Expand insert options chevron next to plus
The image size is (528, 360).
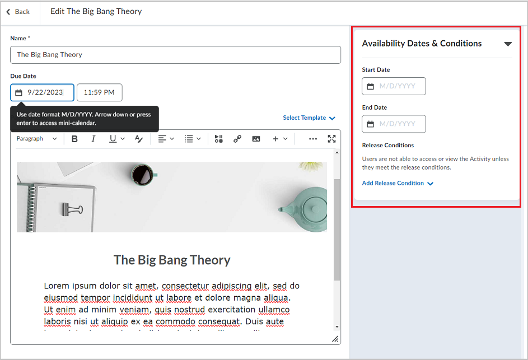point(285,139)
